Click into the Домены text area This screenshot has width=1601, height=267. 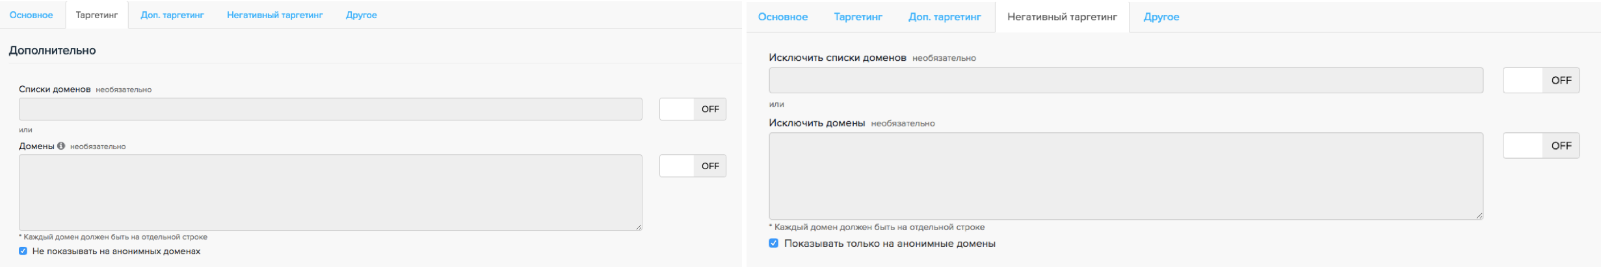click(x=330, y=192)
